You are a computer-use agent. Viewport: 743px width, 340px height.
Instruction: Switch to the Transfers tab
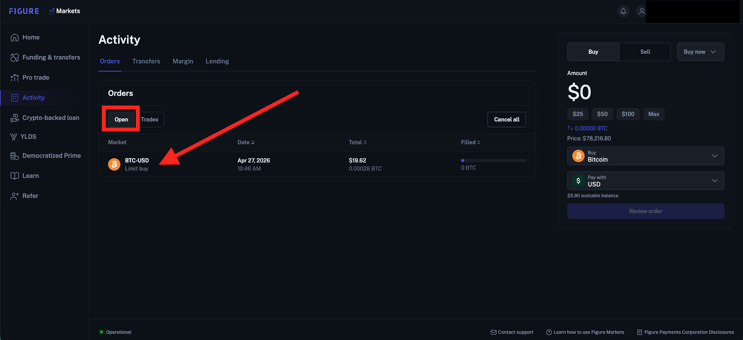[x=146, y=61]
